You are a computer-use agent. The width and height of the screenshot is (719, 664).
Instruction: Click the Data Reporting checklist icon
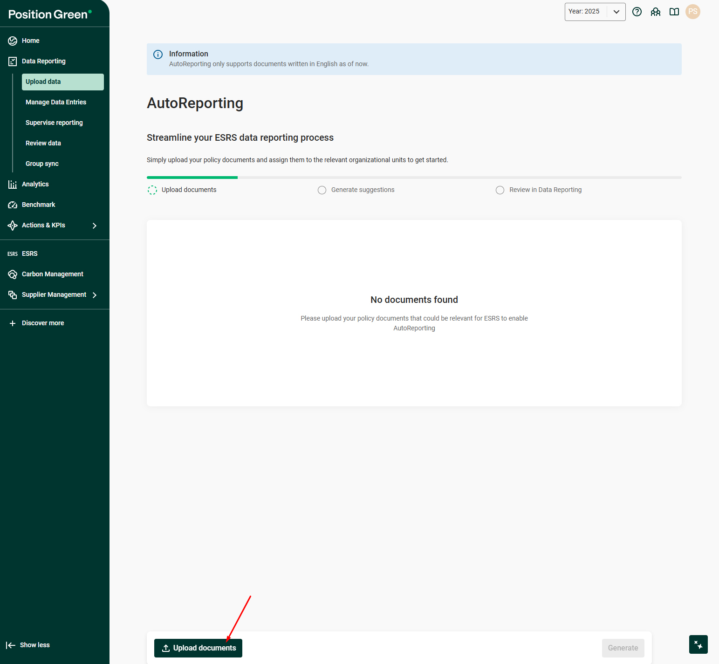pos(13,62)
